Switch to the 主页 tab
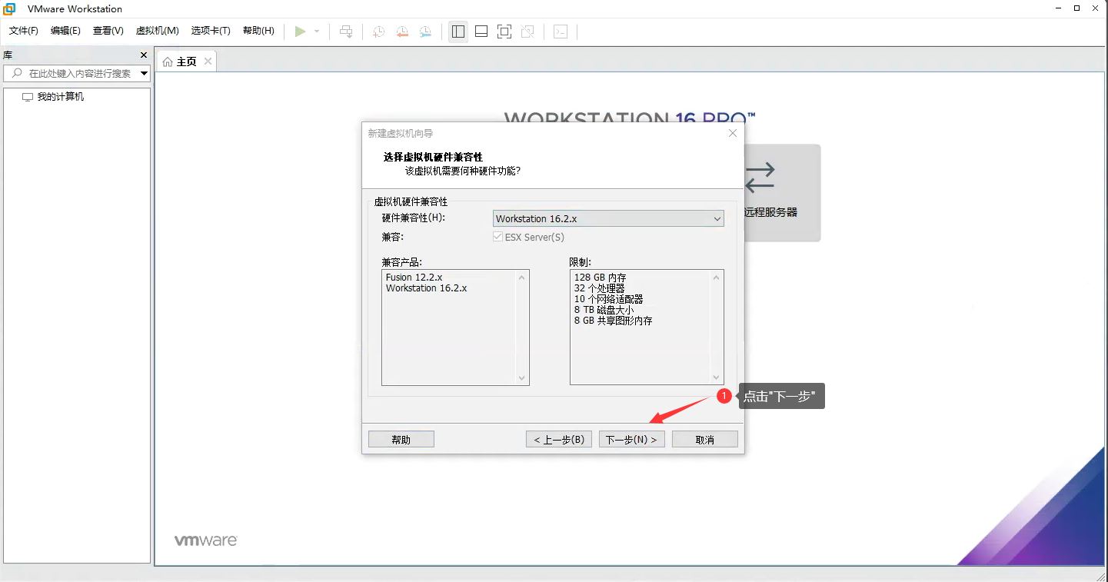The image size is (1108, 582). pos(187,62)
